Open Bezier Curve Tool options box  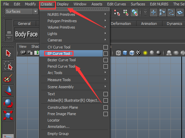[105, 60]
